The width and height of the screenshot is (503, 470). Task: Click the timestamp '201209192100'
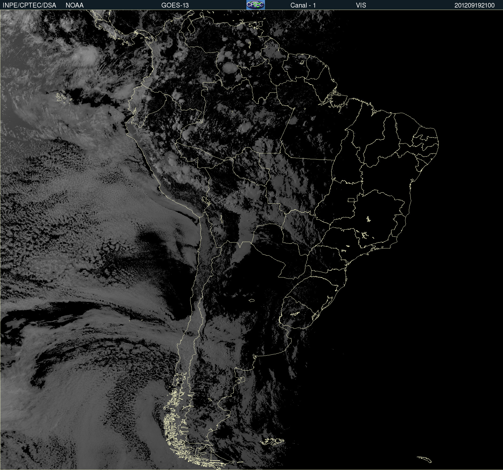[x=474, y=5]
